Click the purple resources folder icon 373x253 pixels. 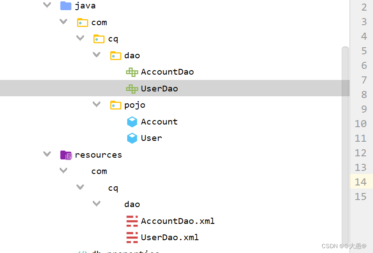coord(66,155)
